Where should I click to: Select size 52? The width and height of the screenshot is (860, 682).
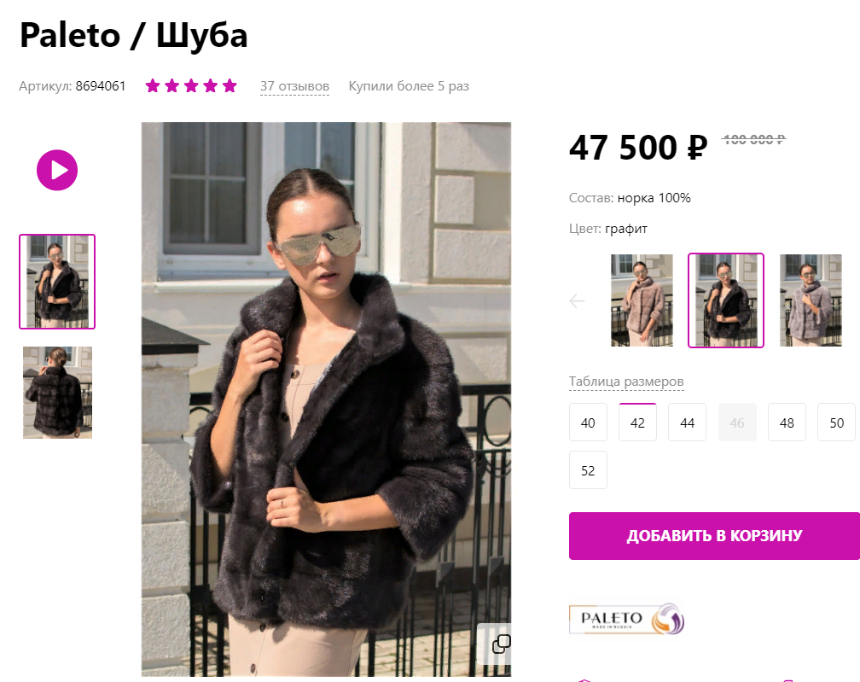[x=588, y=470]
